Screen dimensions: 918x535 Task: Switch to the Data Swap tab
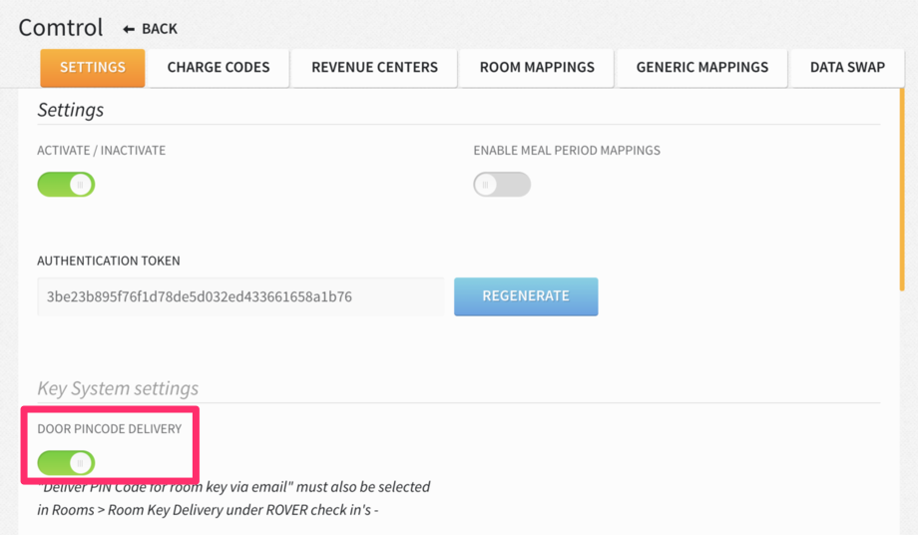click(847, 68)
